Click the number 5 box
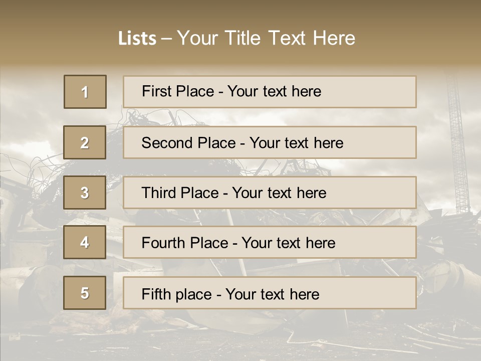 (x=85, y=293)
